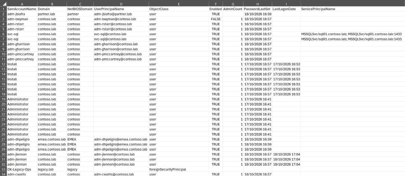The image size is (405, 176).
Task: Select the adm-jbiafra account name cell
Action: tap(22, 14)
